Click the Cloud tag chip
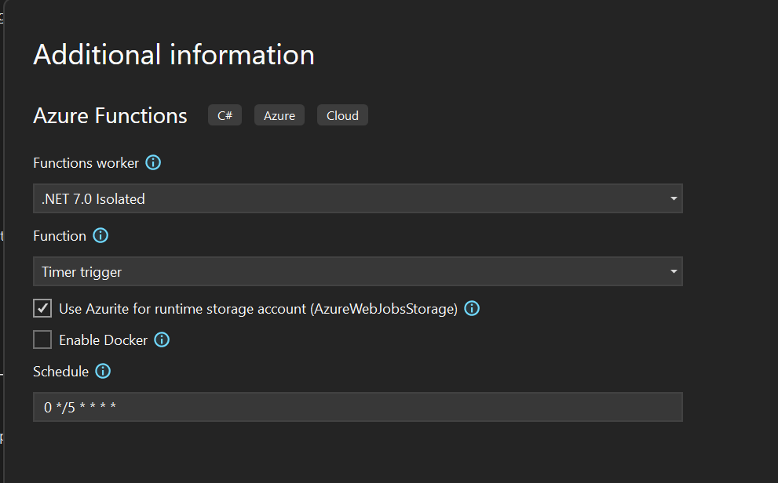 342,114
